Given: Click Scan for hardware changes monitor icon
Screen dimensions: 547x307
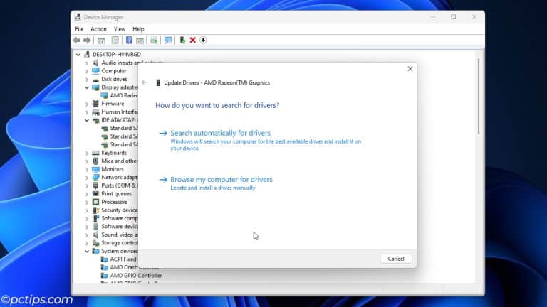Looking at the screenshot, I should 168,41.
